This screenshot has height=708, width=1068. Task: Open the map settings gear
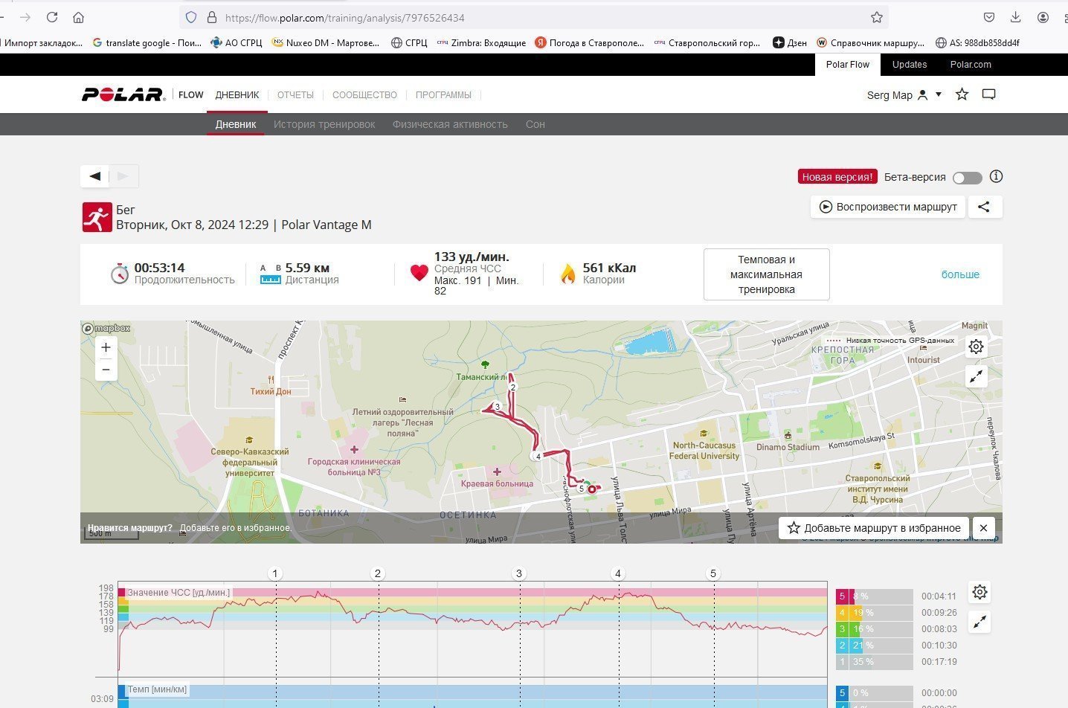[977, 347]
